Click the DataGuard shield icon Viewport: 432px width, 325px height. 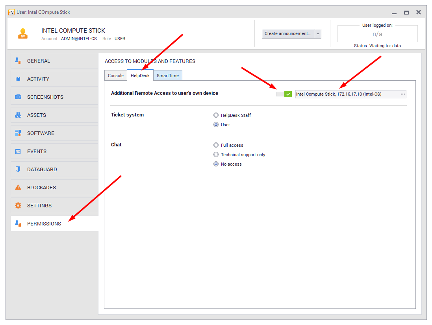(18, 170)
